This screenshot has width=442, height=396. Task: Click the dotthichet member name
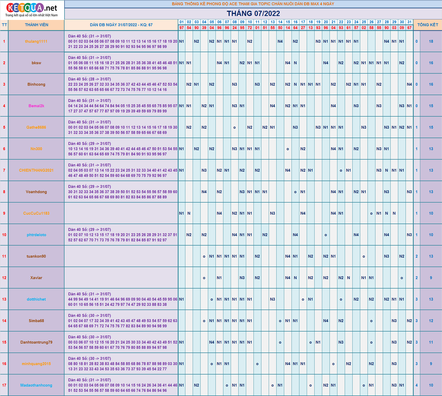[x=36, y=299]
